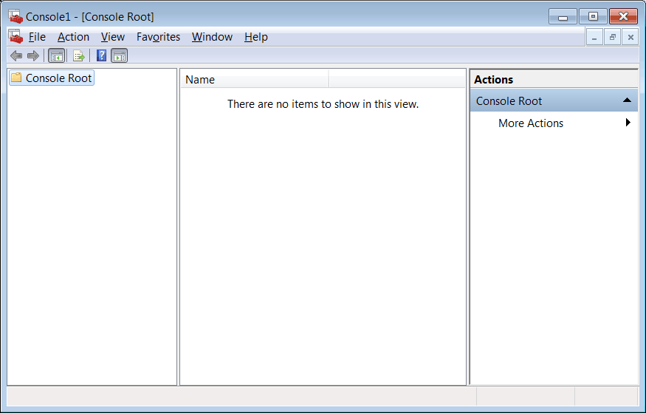The width and height of the screenshot is (646, 413).
Task: Restore the inner Console Root child window
Action: pyautogui.click(x=612, y=38)
